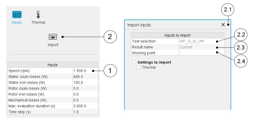The height and width of the screenshot is (120, 254).
Task: Switch to the Inputs tab label
Action: [17, 22]
